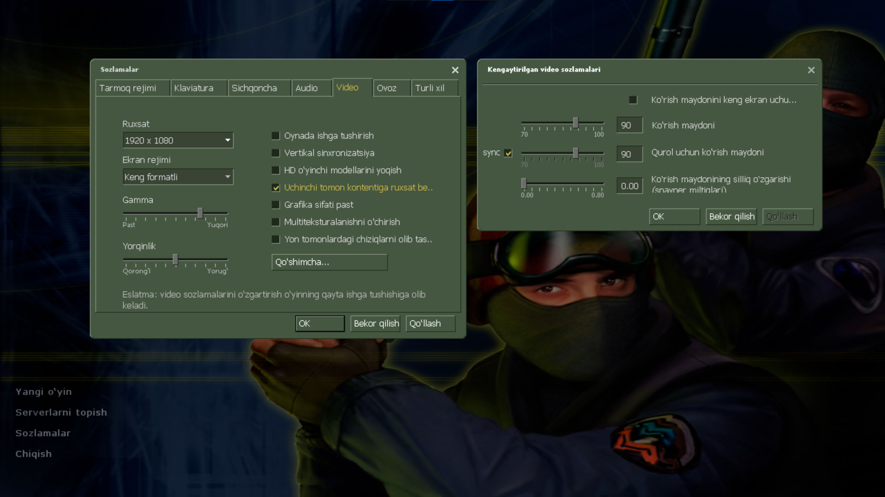Adjust the Yorqinlik brightness slider
Viewport: 885px width, 497px height.
tap(175, 260)
